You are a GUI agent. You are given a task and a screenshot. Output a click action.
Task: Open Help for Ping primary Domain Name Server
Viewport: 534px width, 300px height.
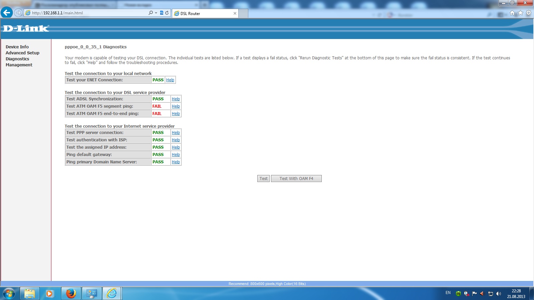tap(176, 162)
